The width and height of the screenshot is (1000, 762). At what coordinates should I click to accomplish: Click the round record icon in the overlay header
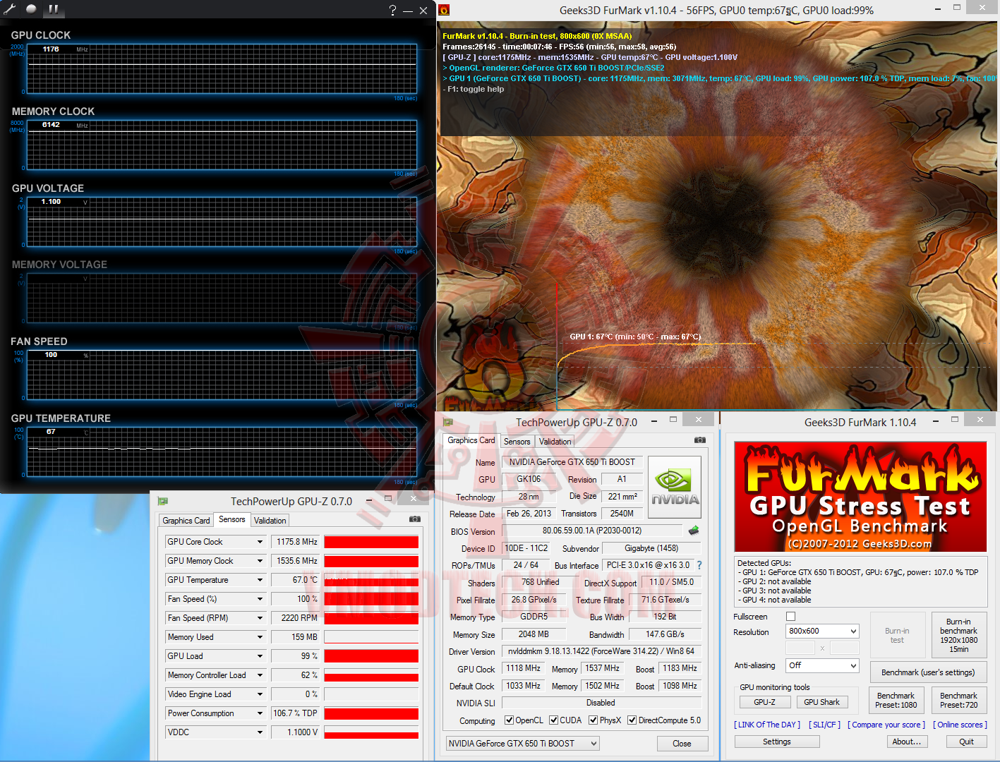[31, 9]
